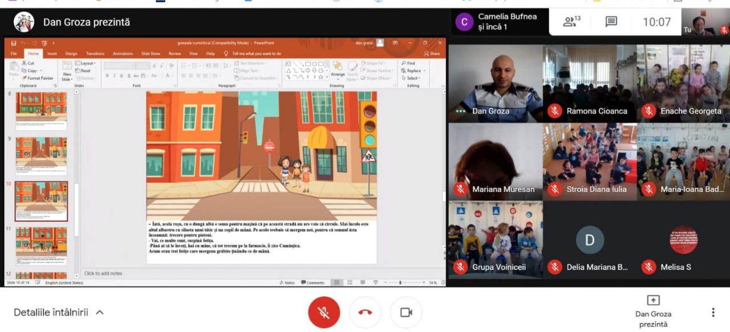Open the participants list icon
The height and width of the screenshot is (332, 730).
[x=571, y=22]
